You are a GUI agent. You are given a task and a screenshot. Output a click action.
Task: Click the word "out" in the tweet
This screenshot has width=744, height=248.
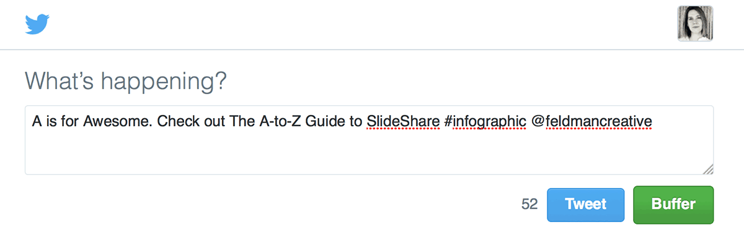pyautogui.click(x=211, y=121)
